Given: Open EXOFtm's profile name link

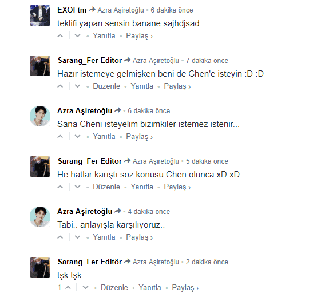Looking at the screenshot, I should pyautogui.click(x=72, y=10).
